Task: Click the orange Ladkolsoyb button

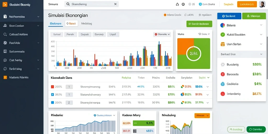Action: pyautogui.click(x=247, y=4)
